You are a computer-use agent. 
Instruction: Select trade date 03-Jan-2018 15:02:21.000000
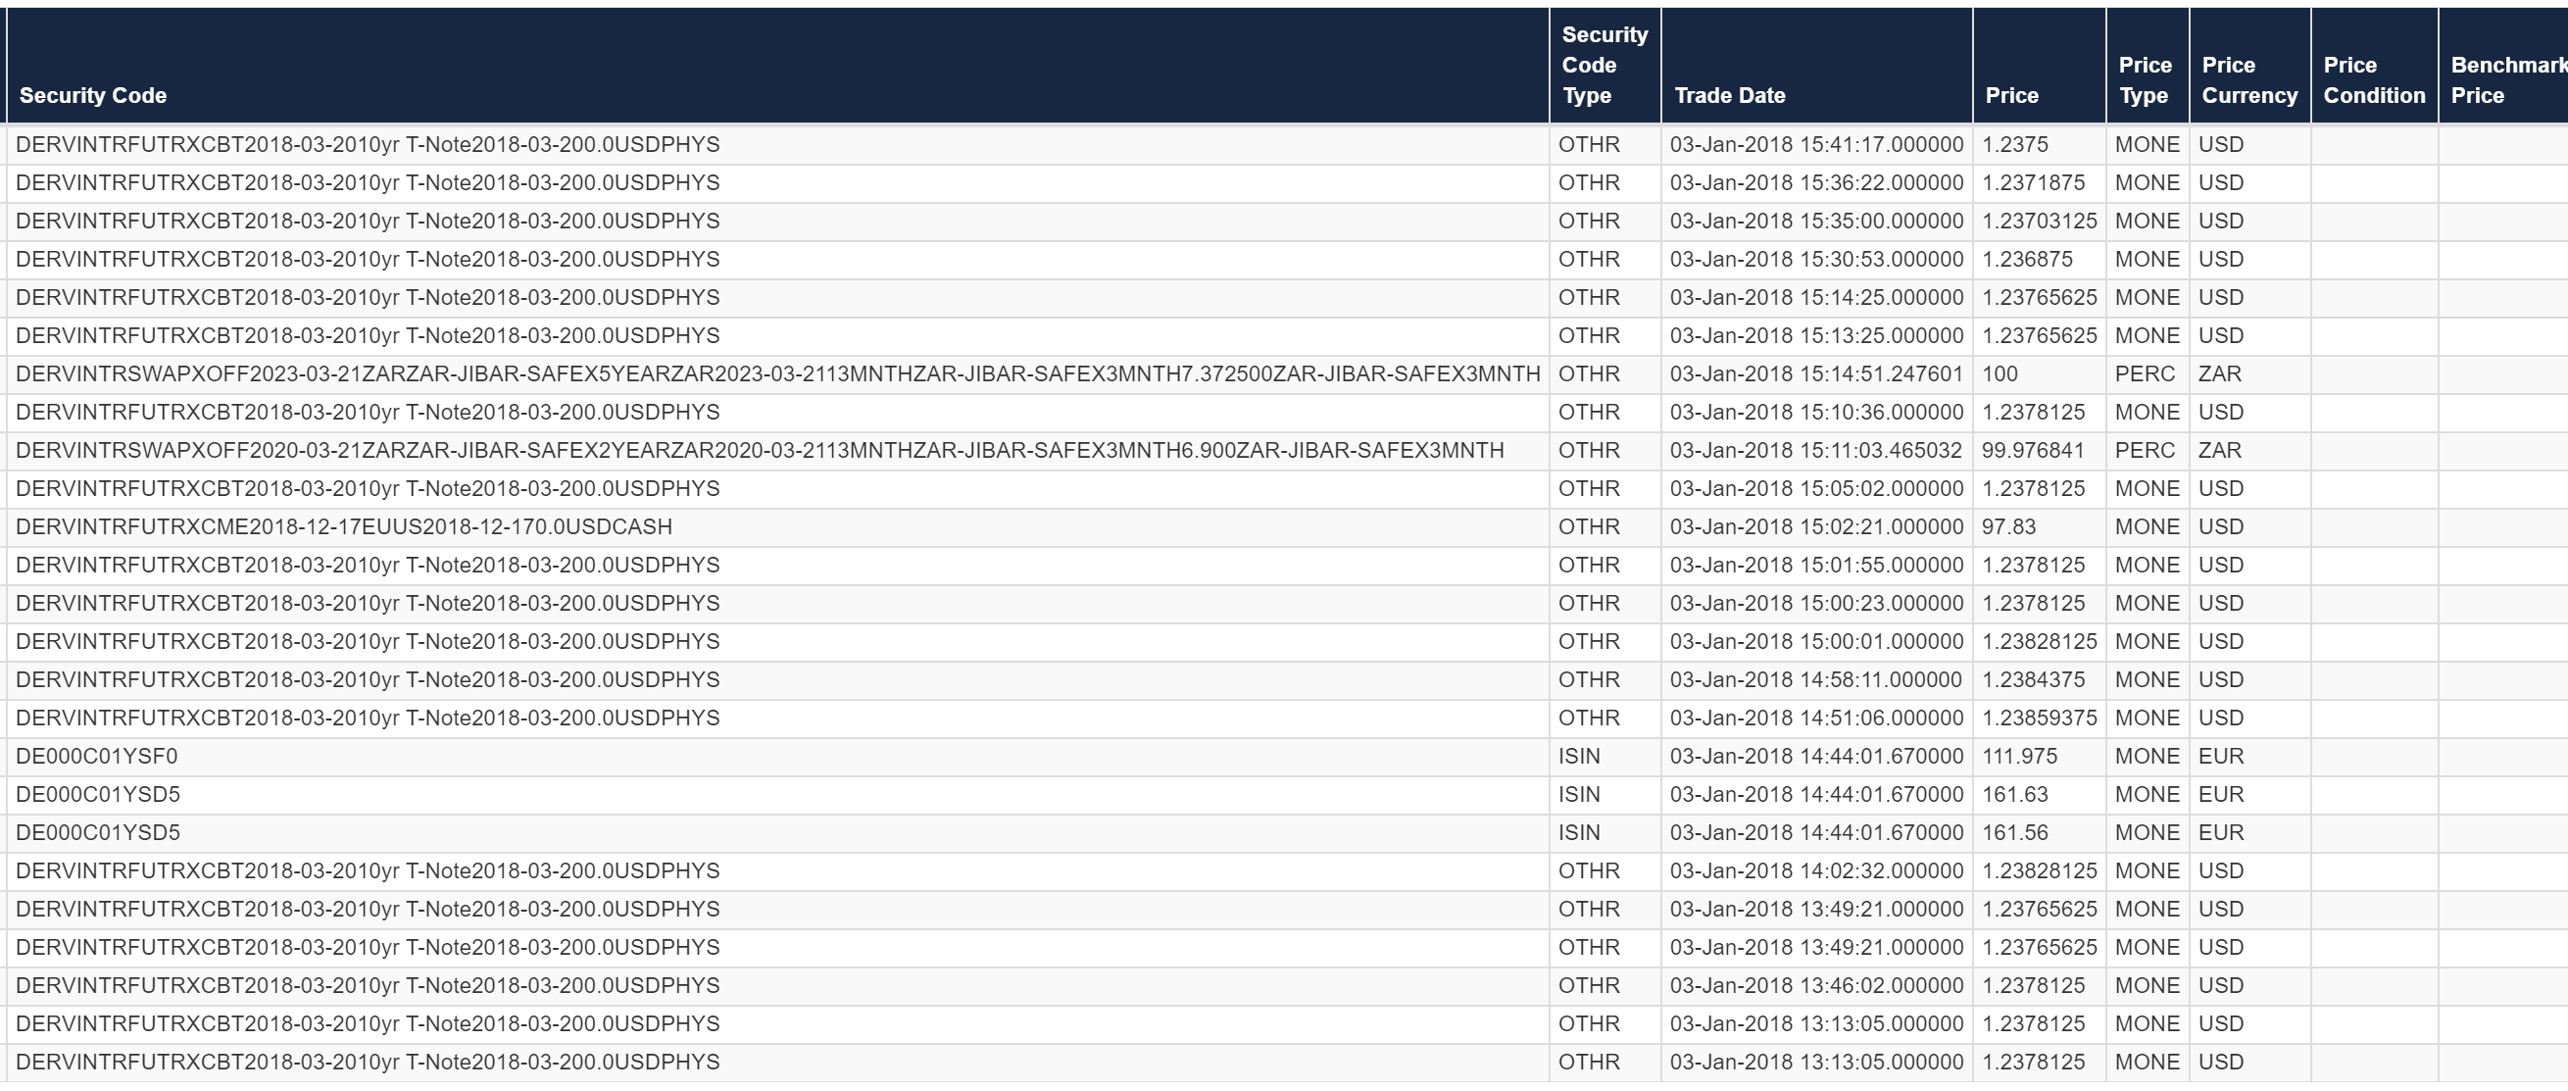pos(1816,526)
